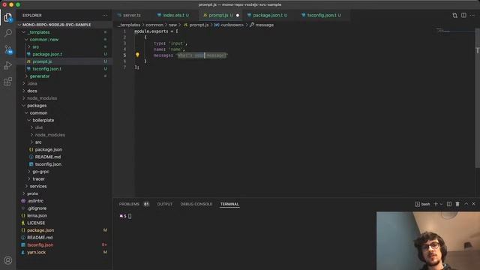Open terminal launch profile dropdown arrow

click(x=441, y=204)
